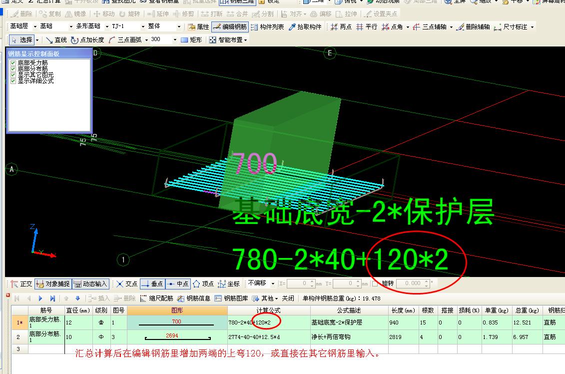Select the 点角 point-angle axis tool

point(392,26)
